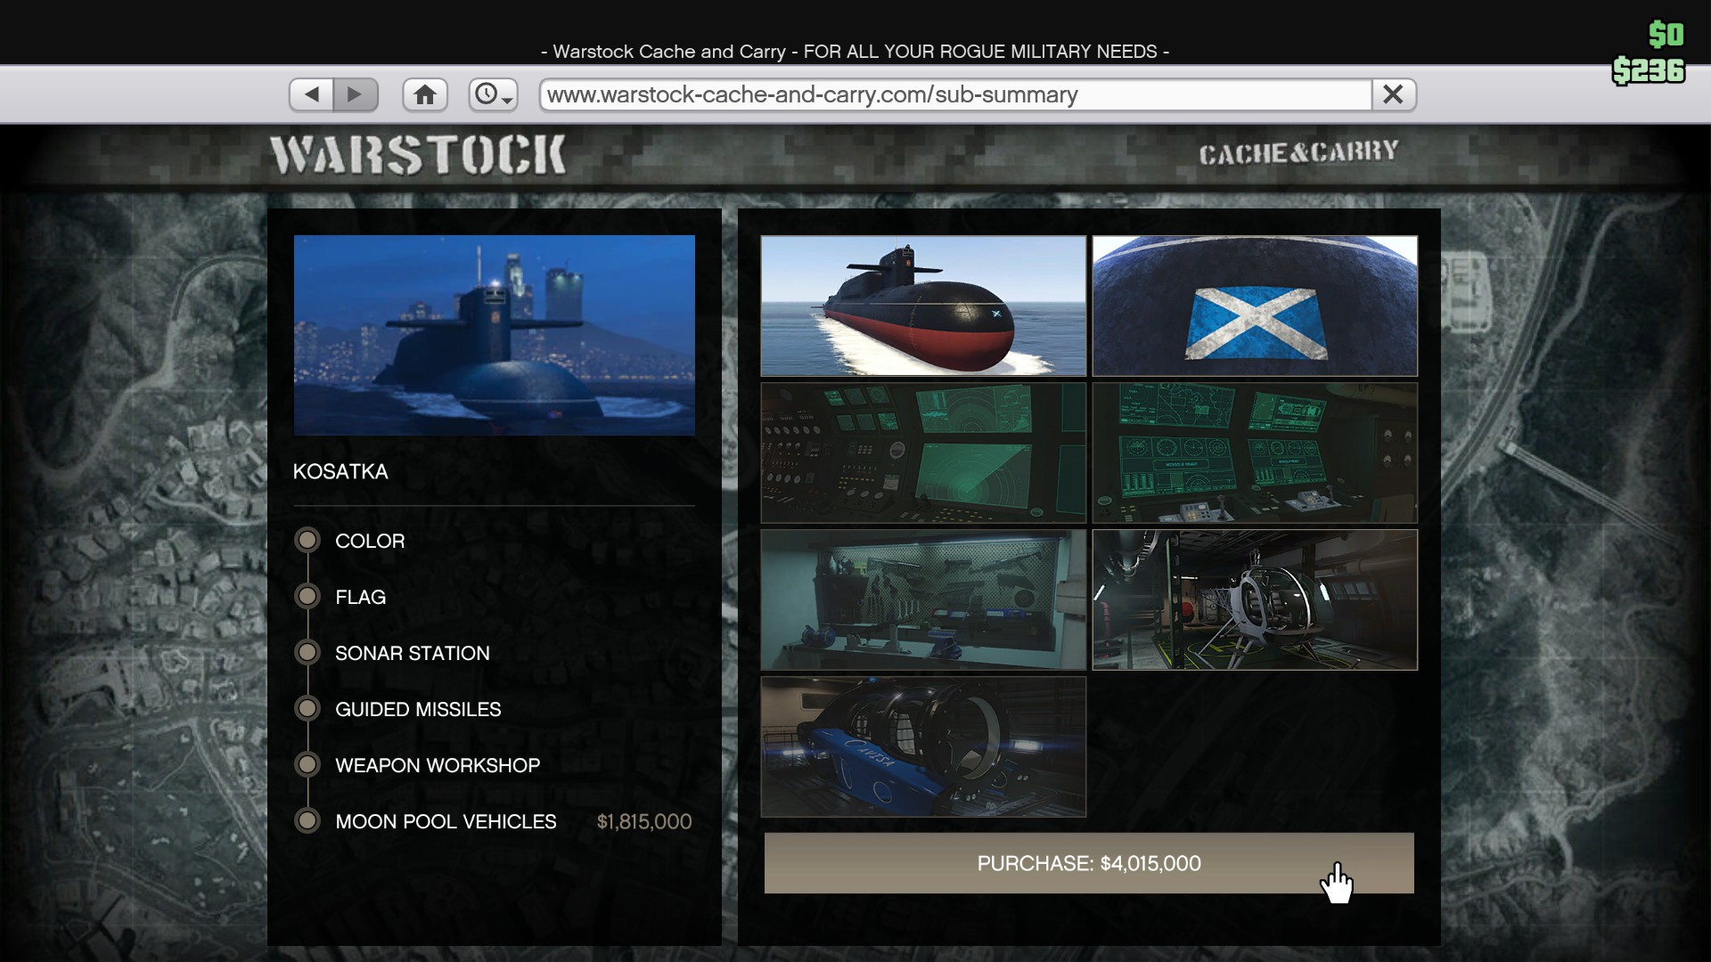Click the browser forward arrow
This screenshot has width=1711, height=962.
coord(356,94)
